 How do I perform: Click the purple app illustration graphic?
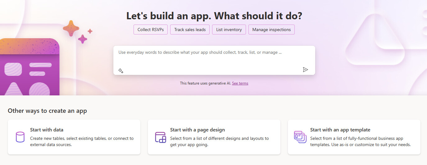point(30,67)
